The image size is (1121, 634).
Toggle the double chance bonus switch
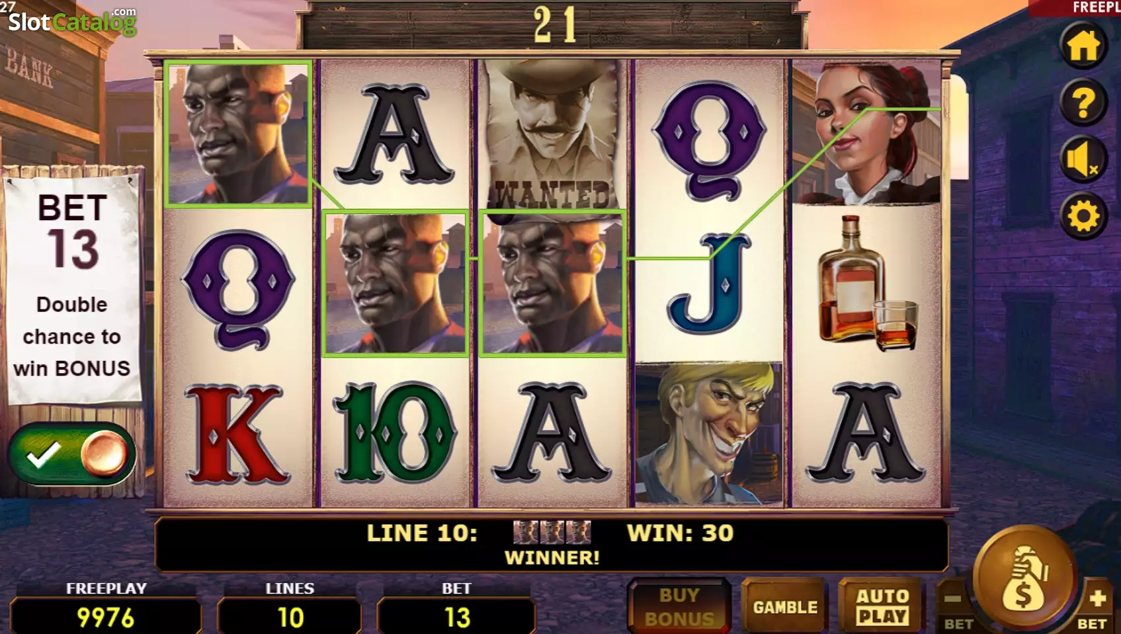[x=71, y=454]
